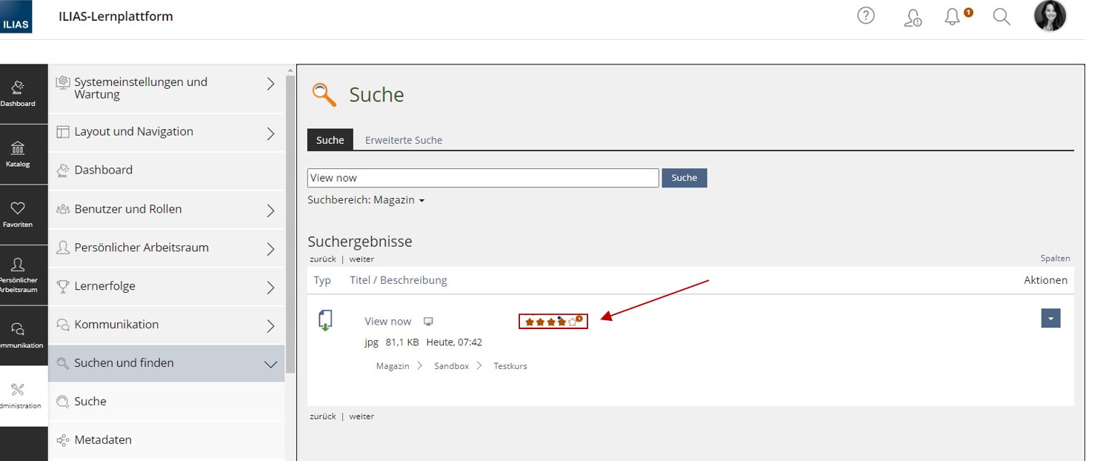Click the ILIAS logo
The height and width of the screenshot is (461, 1103).
(x=16, y=16)
